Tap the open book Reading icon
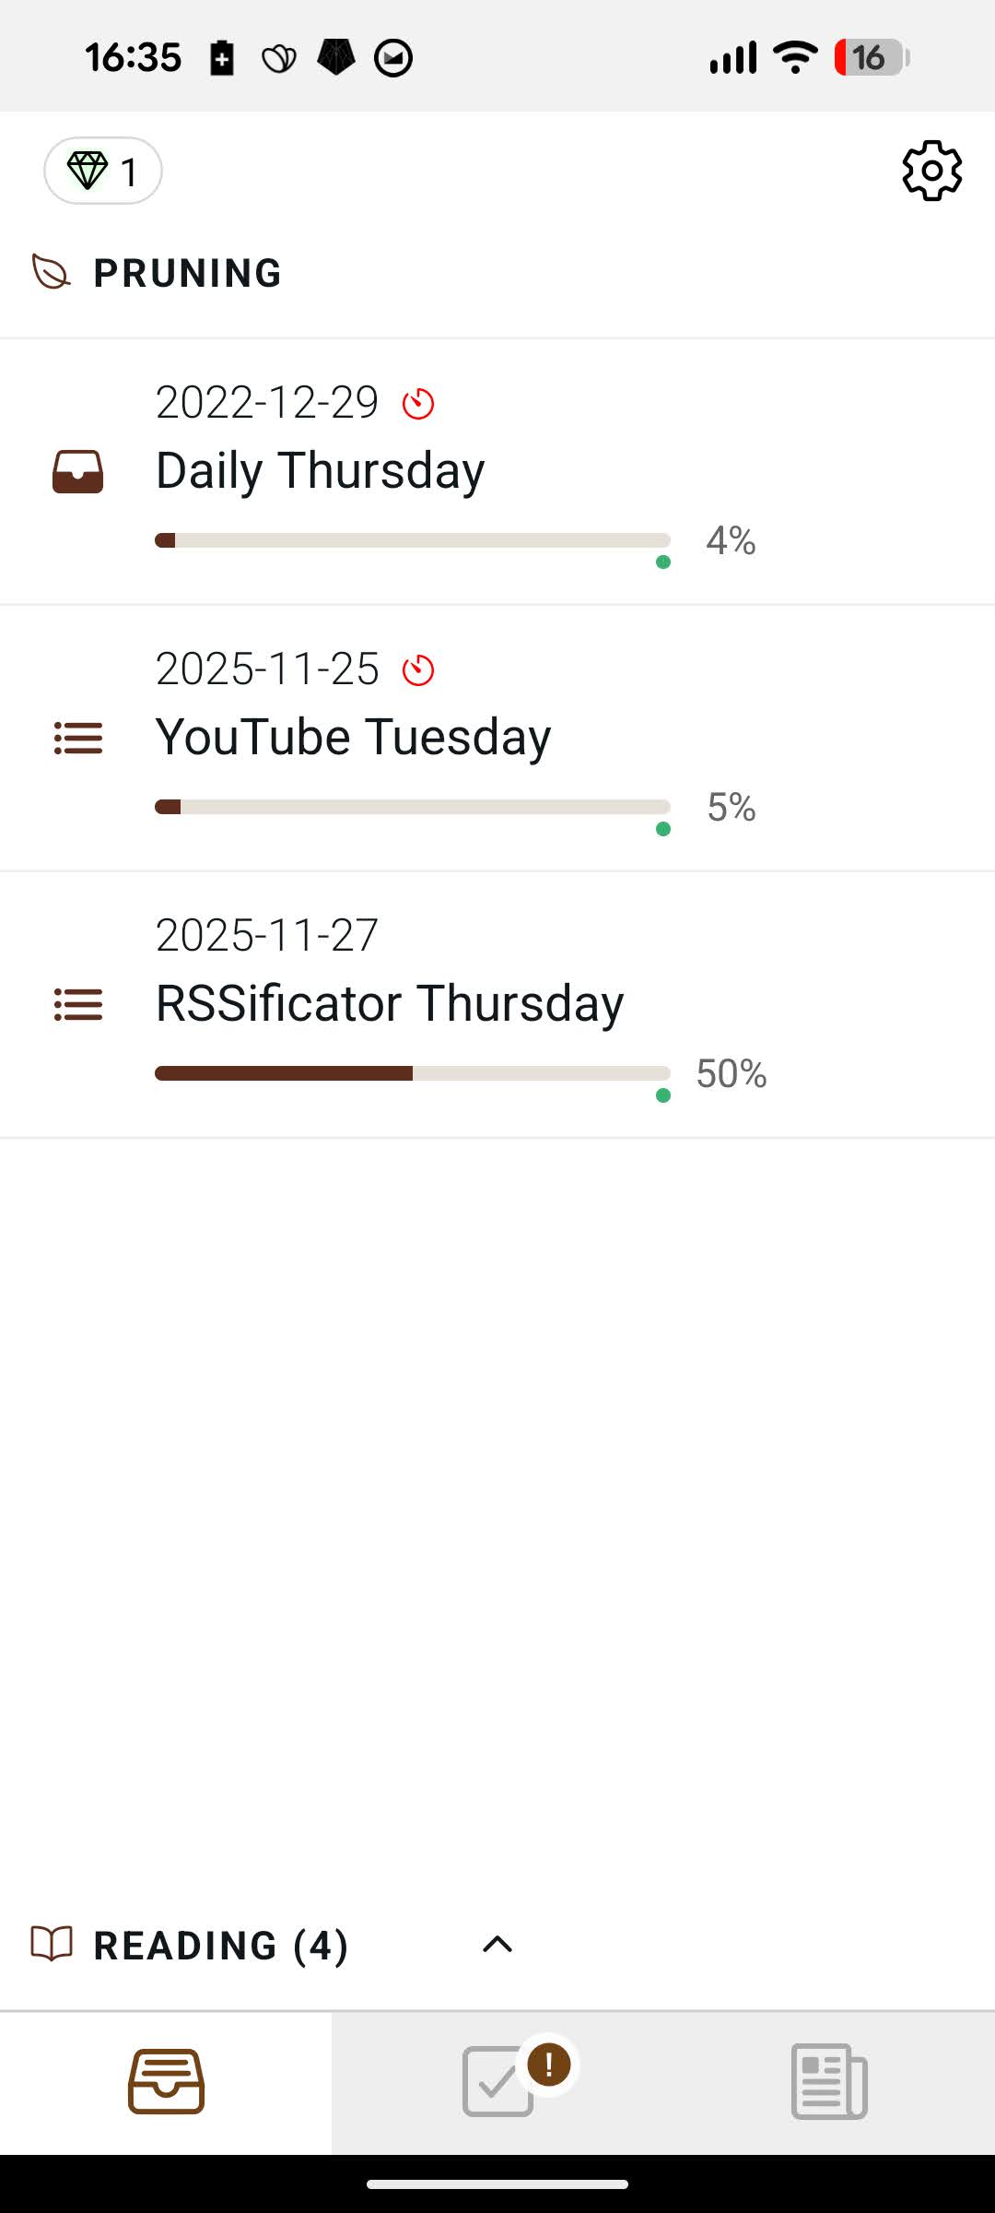This screenshot has width=995, height=2213. (x=52, y=1944)
